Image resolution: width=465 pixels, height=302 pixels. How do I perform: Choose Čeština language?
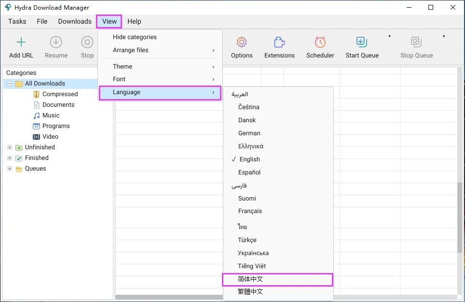pyautogui.click(x=278, y=107)
